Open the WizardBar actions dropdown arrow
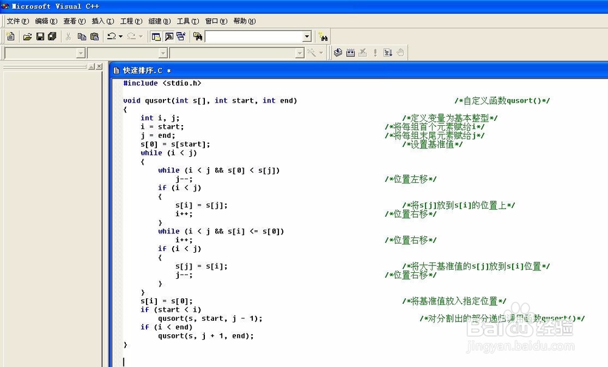This screenshot has height=367, width=608. (x=321, y=53)
